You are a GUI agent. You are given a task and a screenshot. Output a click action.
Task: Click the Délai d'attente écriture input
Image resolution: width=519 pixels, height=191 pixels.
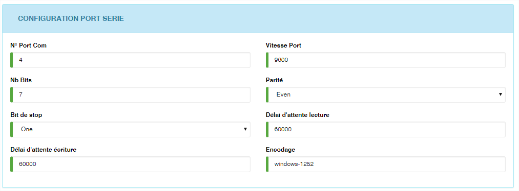click(131, 164)
